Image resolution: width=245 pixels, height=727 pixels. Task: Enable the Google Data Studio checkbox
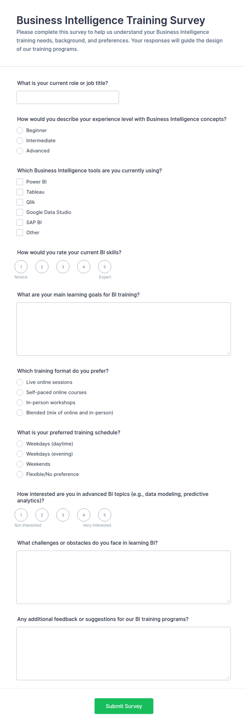pos(20,212)
